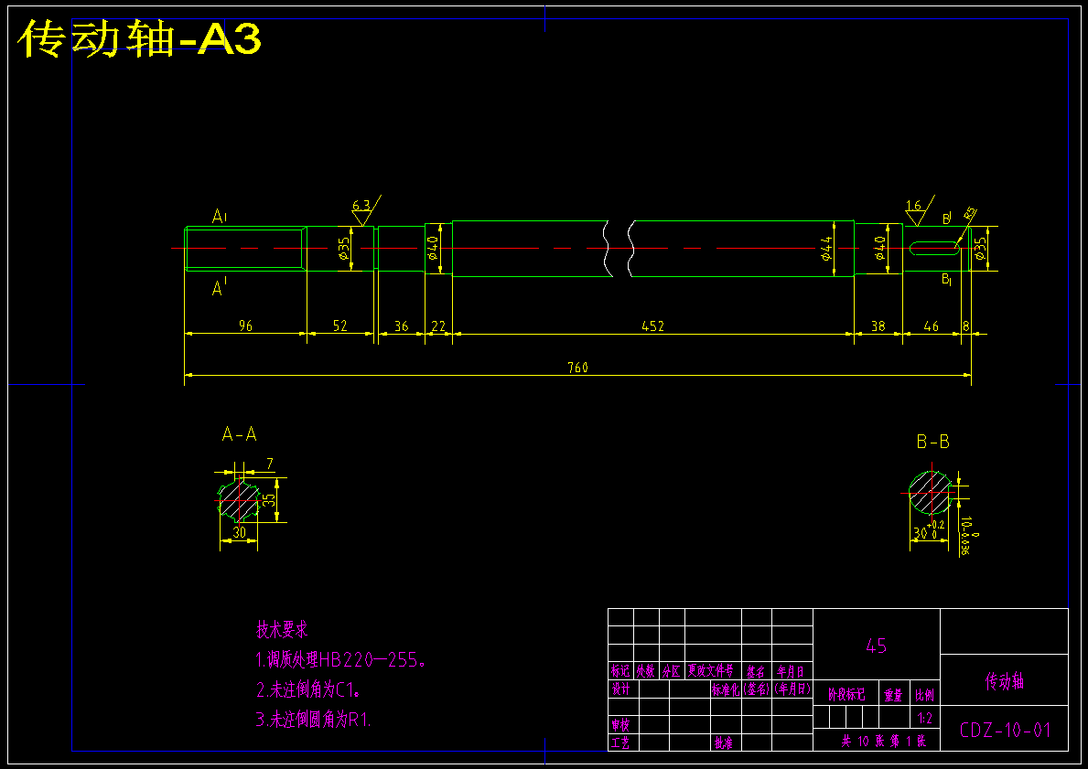The width and height of the screenshot is (1088, 769).
Task: Pick the 22 length dimension
Action: point(438,326)
